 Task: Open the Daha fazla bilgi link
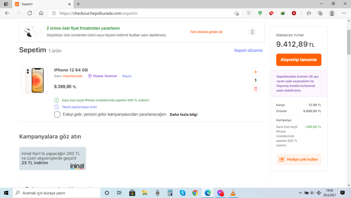coord(184,114)
